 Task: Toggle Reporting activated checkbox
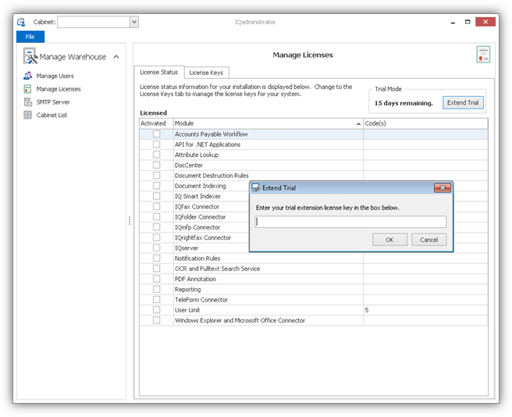coord(157,289)
